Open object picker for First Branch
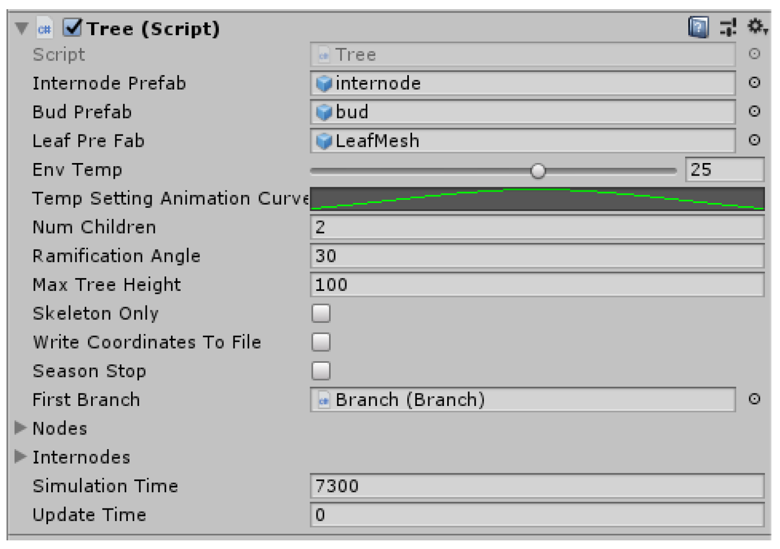This screenshot has height=549, width=780. [x=755, y=399]
